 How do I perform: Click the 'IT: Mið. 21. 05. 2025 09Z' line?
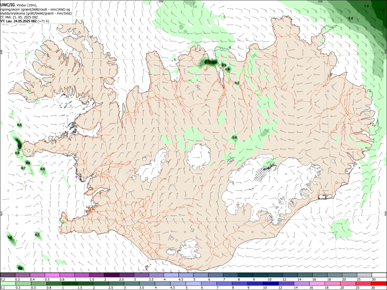point(19,17)
